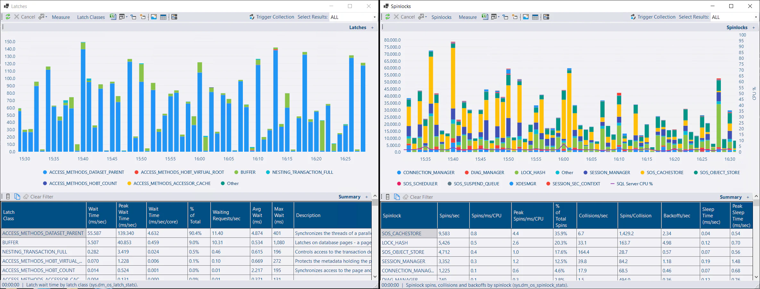Click help window icon in Spinlocks toolbar
The width and height of the screenshot is (760, 289).
(505, 17)
